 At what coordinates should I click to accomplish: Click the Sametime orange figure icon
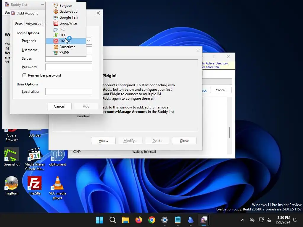[x=56, y=47]
